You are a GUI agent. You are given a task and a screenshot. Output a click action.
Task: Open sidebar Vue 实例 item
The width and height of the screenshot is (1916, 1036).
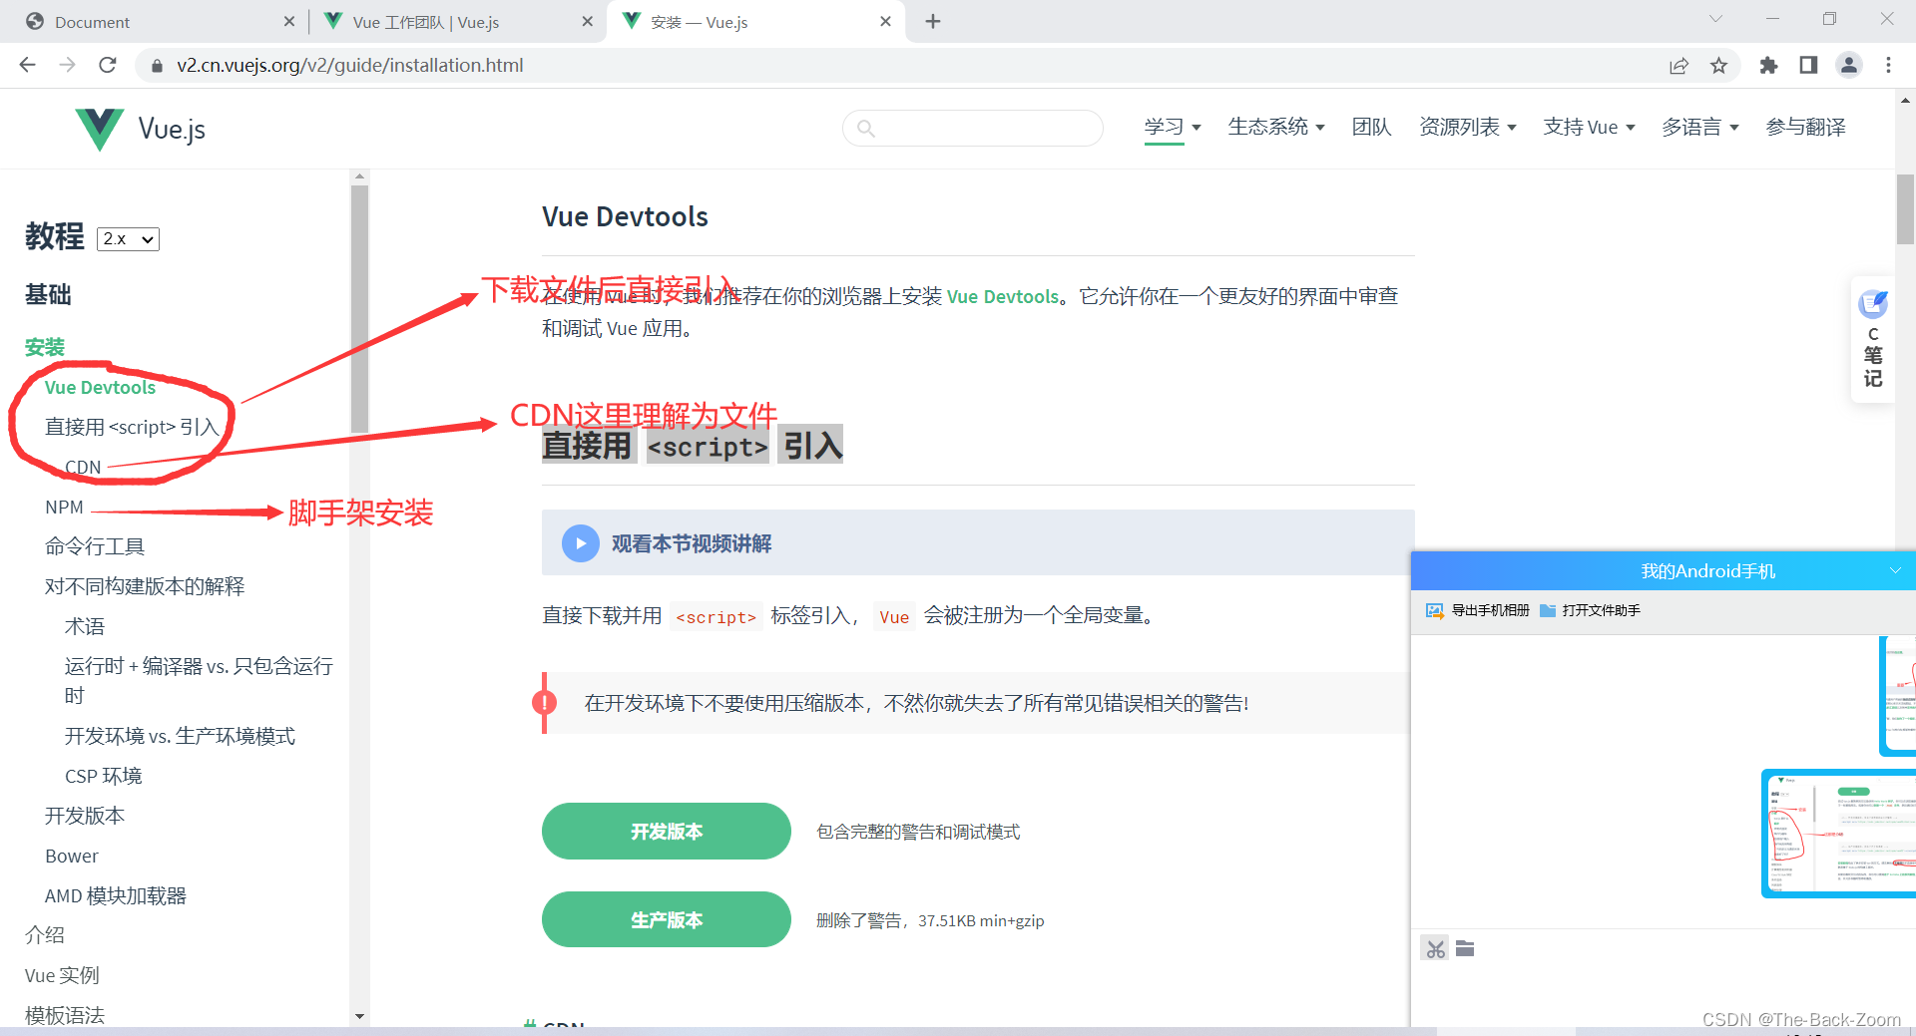[x=62, y=975]
